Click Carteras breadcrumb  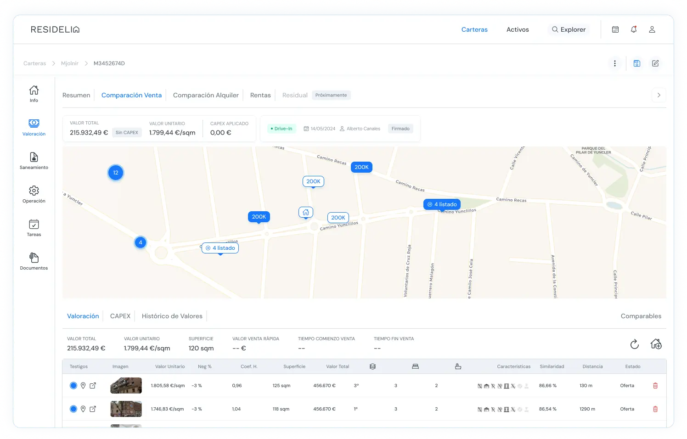(x=35, y=63)
